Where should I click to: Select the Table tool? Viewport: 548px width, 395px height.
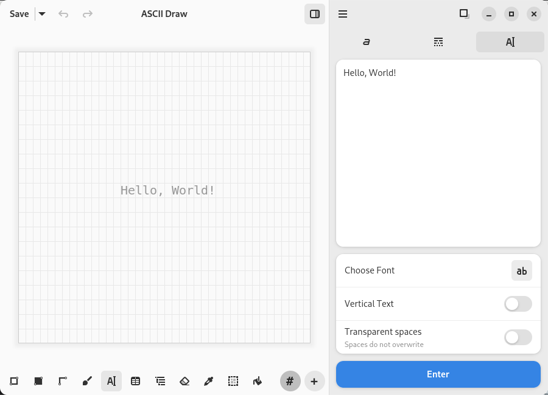pyautogui.click(x=136, y=381)
